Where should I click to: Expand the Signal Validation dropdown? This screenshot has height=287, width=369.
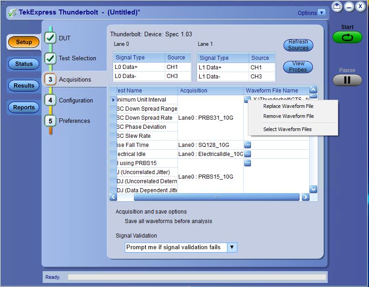point(232,247)
